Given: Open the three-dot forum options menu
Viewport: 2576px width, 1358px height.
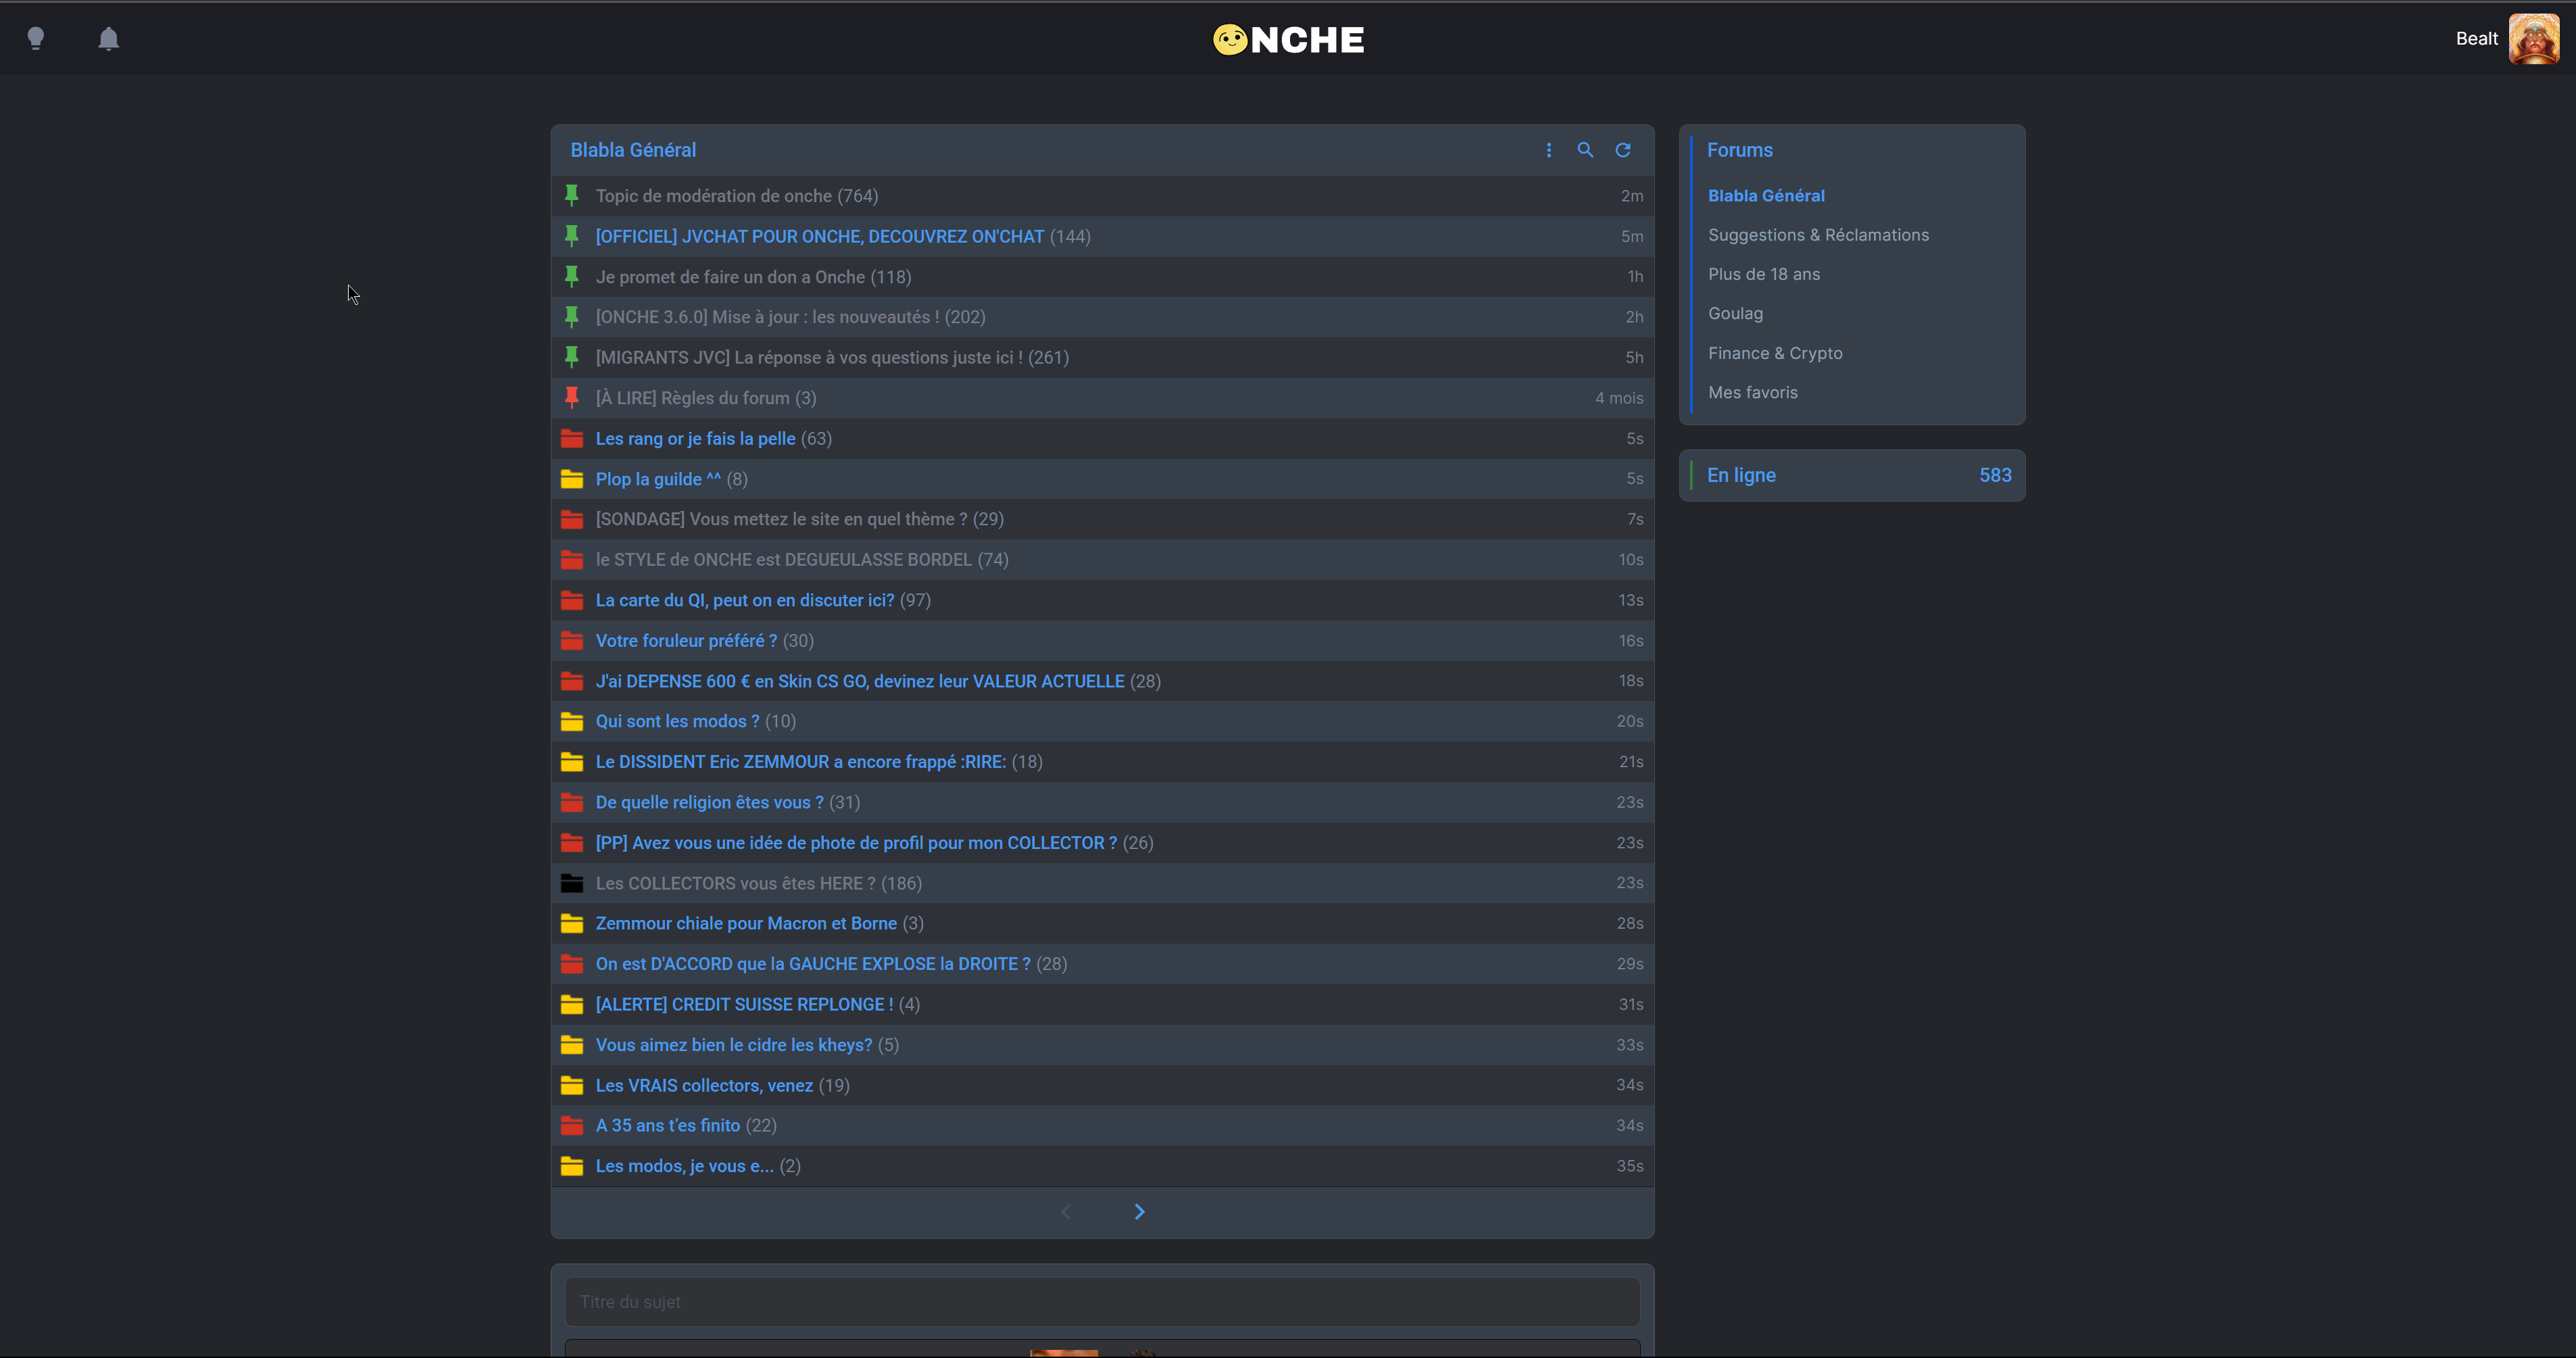Looking at the screenshot, I should [1549, 150].
